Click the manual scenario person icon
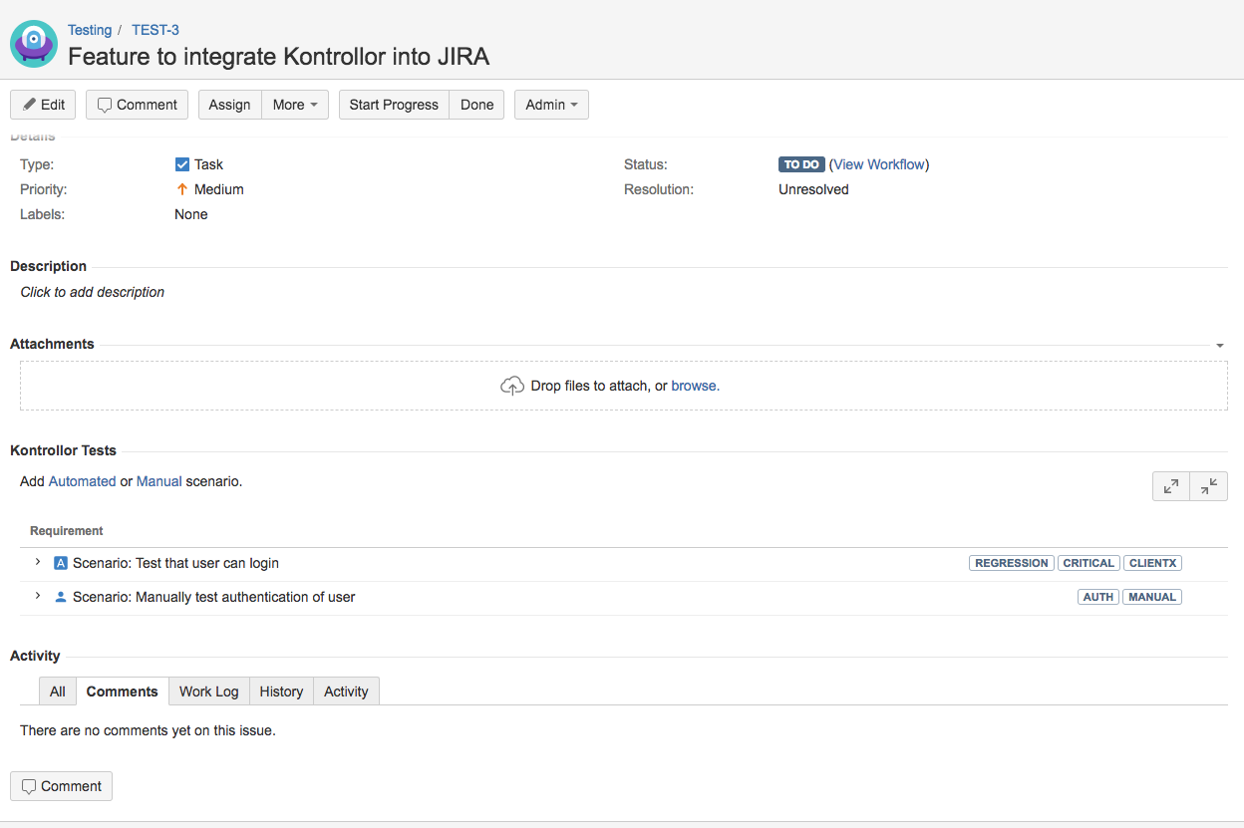Viewport: 1244px width, 828px height. [x=61, y=597]
